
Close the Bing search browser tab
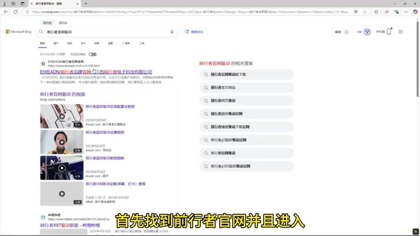point(77,4)
